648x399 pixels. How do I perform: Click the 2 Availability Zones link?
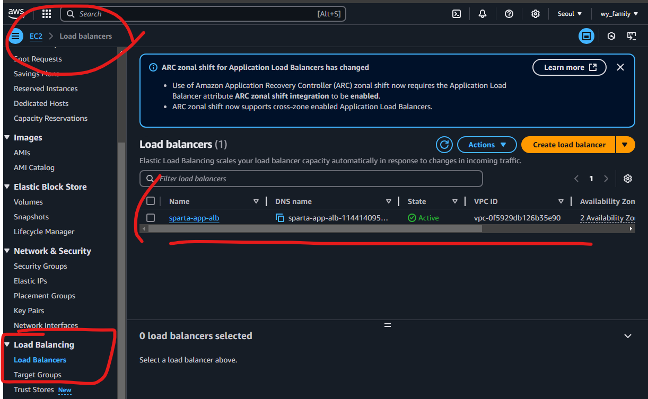tap(608, 218)
